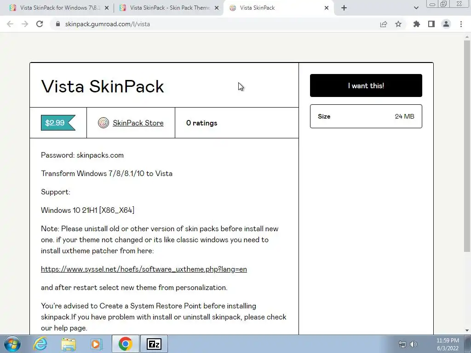Open network status tray icon
471x353 pixels.
(x=402, y=344)
